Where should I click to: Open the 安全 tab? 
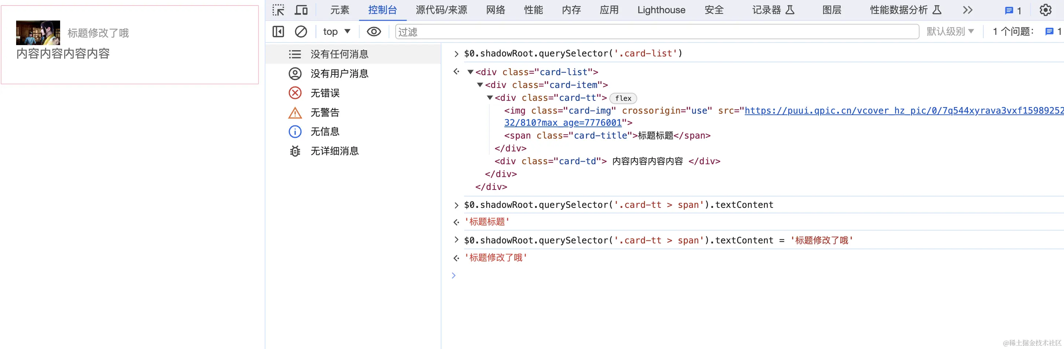[714, 10]
